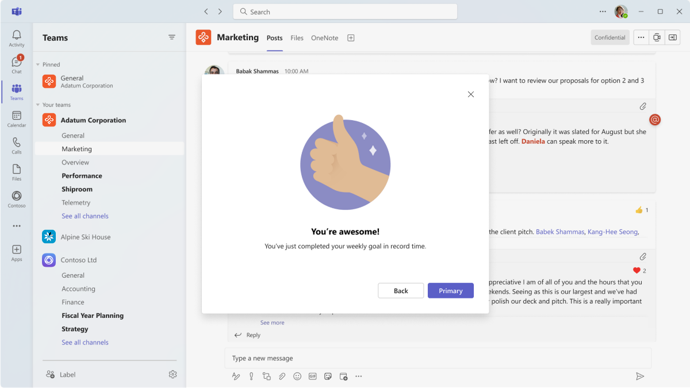Send the message with arrow icon

point(640,377)
